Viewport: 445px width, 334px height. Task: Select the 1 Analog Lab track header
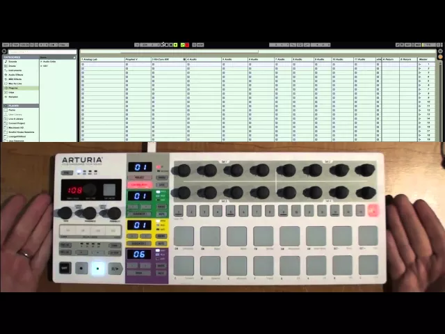(x=102, y=59)
